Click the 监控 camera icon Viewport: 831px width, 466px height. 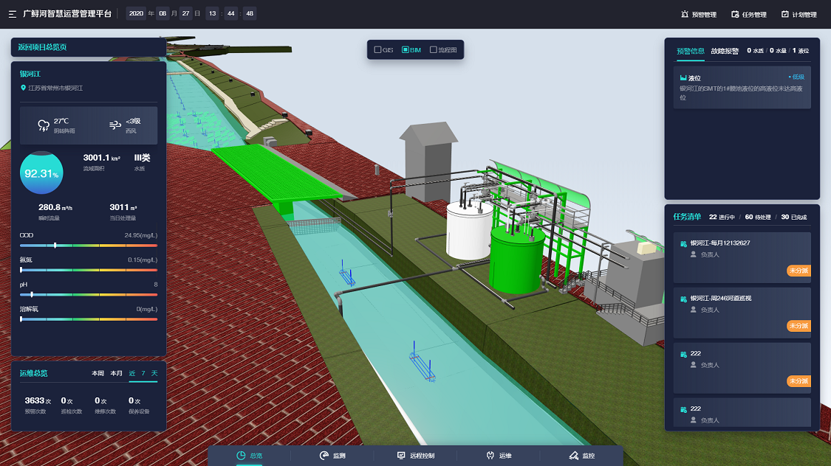point(573,456)
